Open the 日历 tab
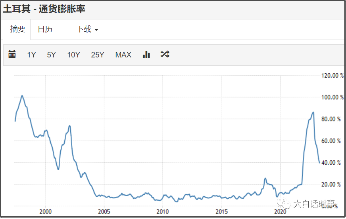This screenshot has width=346, height=219. (45, 29)
